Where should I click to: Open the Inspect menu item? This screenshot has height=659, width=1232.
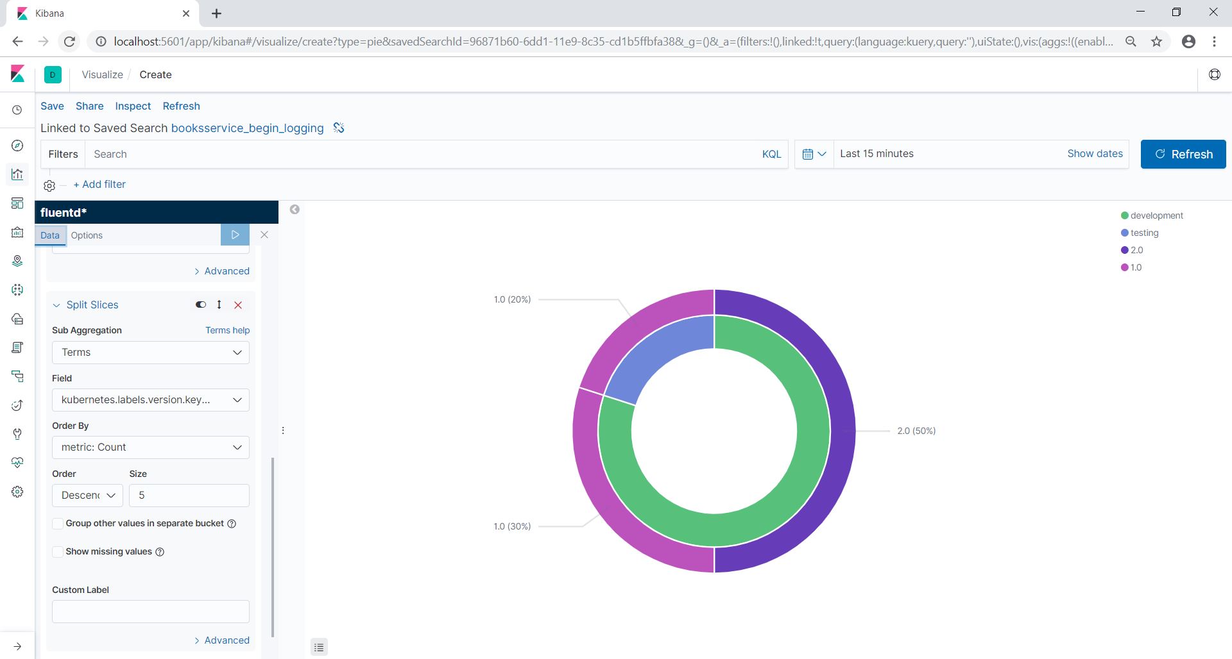(x=133, y=106)
